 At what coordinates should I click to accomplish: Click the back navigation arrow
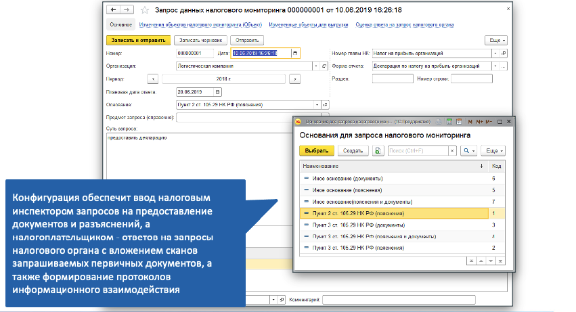[112, 10]
